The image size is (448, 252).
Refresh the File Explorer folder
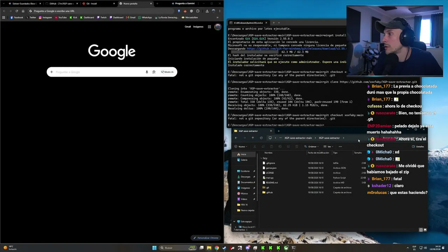tap(261, 138)
